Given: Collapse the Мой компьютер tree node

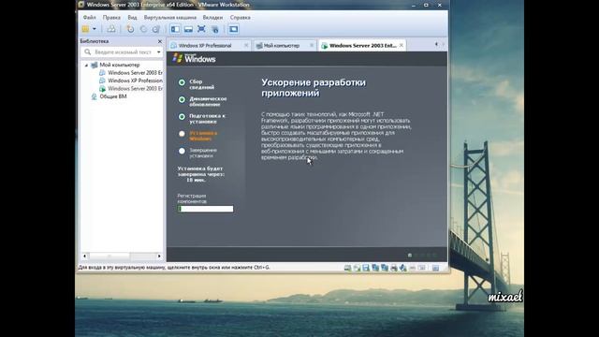Looking at the screenshot, I should pyautogui.click(x=86, y=65).
